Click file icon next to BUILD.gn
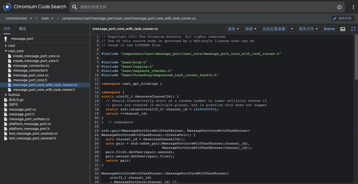The height and width of the screenshot is (184, 358). tap(6, 100)
